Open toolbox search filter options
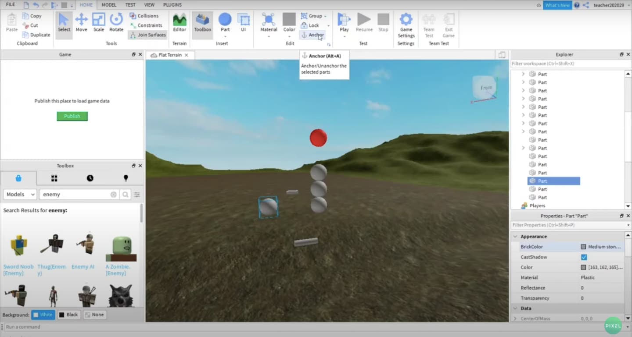This screenshot has width=632, height=337. click(137, 195)
